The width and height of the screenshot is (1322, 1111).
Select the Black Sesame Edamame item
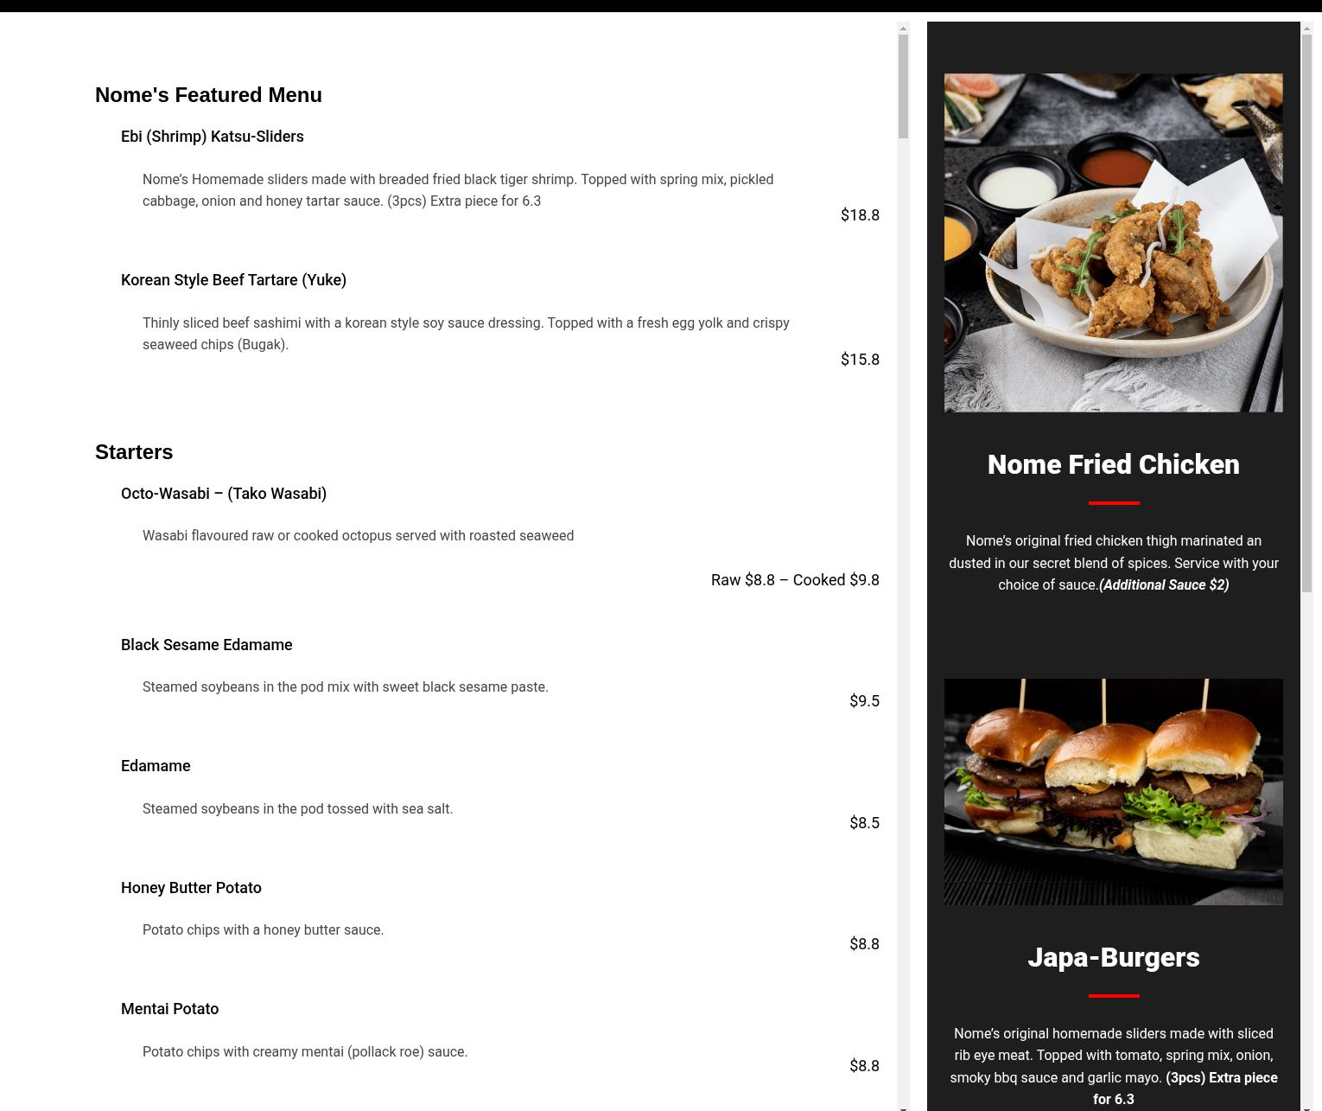207,645
